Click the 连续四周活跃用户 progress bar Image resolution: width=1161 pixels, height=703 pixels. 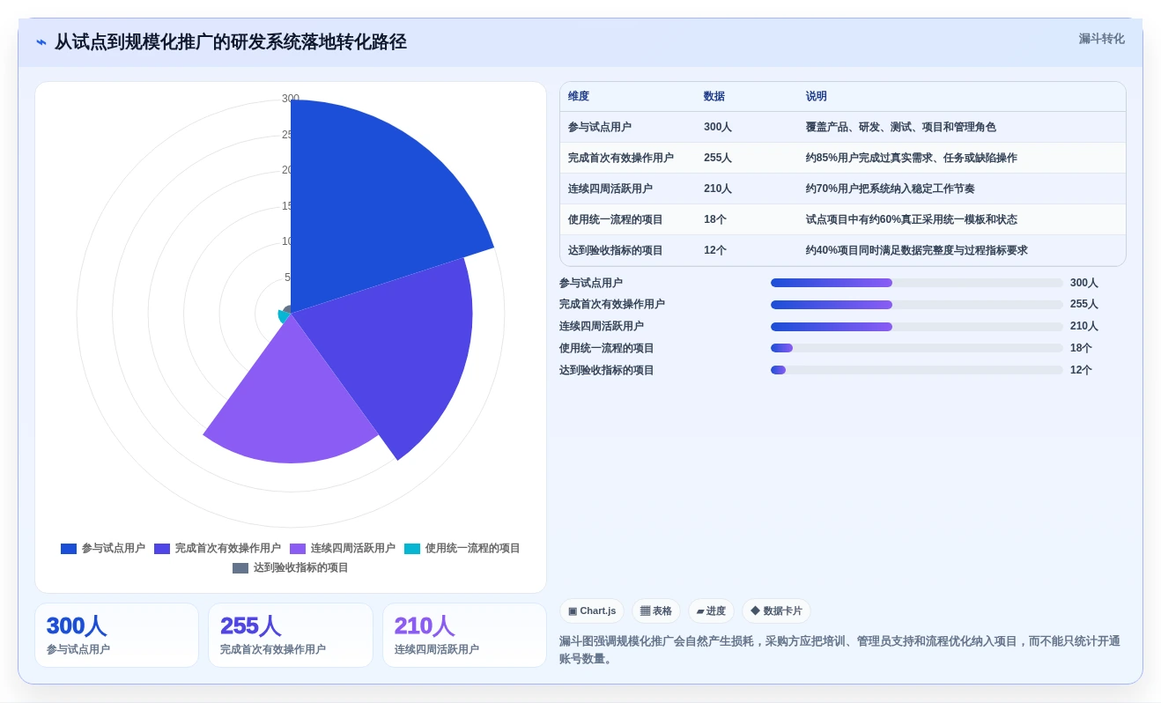point(917,327)
